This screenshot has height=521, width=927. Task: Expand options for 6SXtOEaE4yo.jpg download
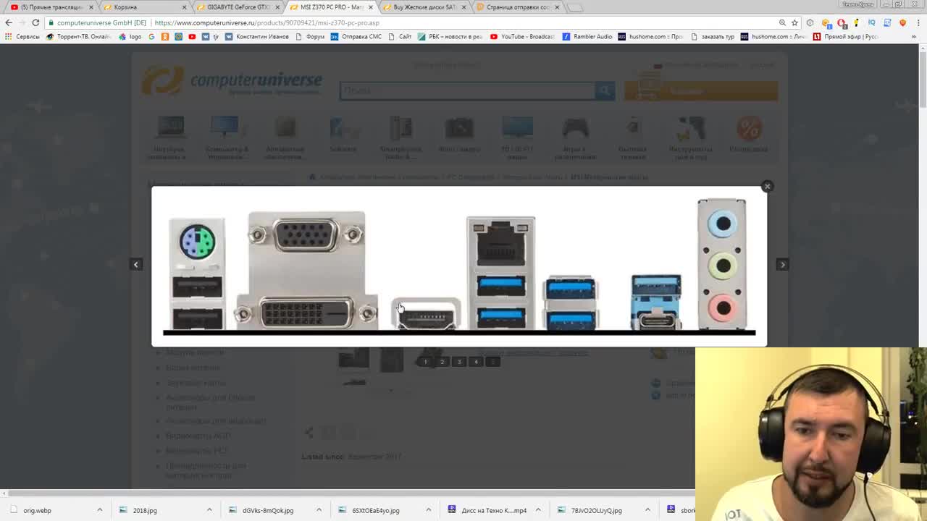428,510
